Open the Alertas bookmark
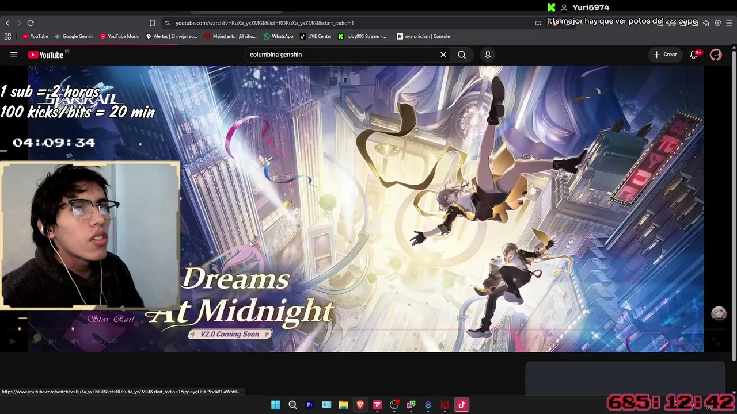 [172, 36]
